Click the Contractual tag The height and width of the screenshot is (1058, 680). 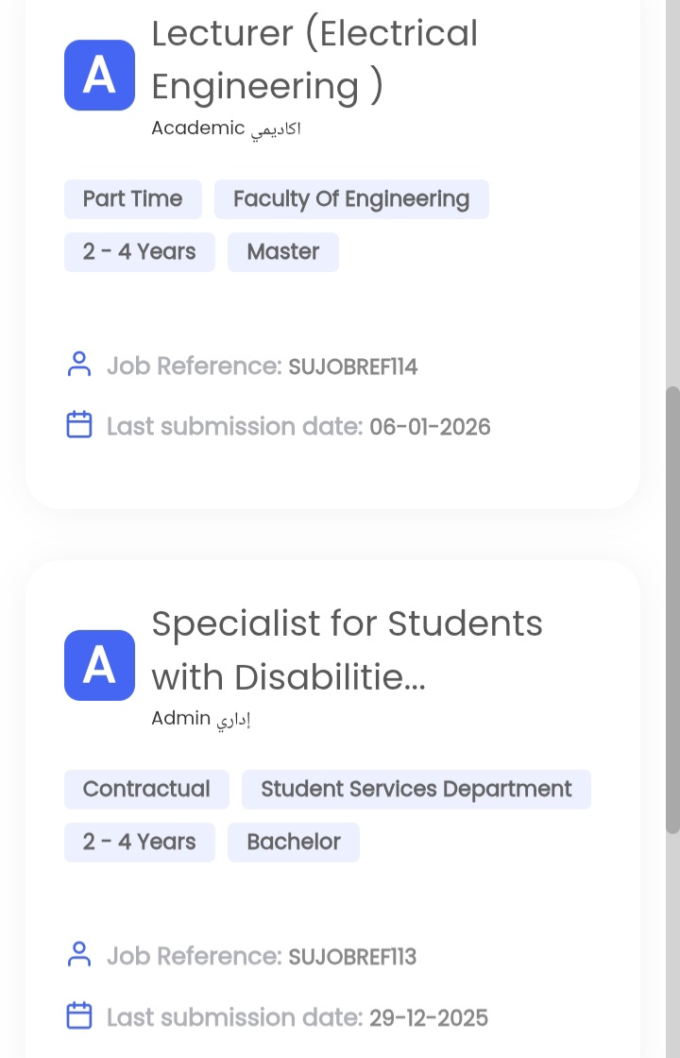coord(146,790)
